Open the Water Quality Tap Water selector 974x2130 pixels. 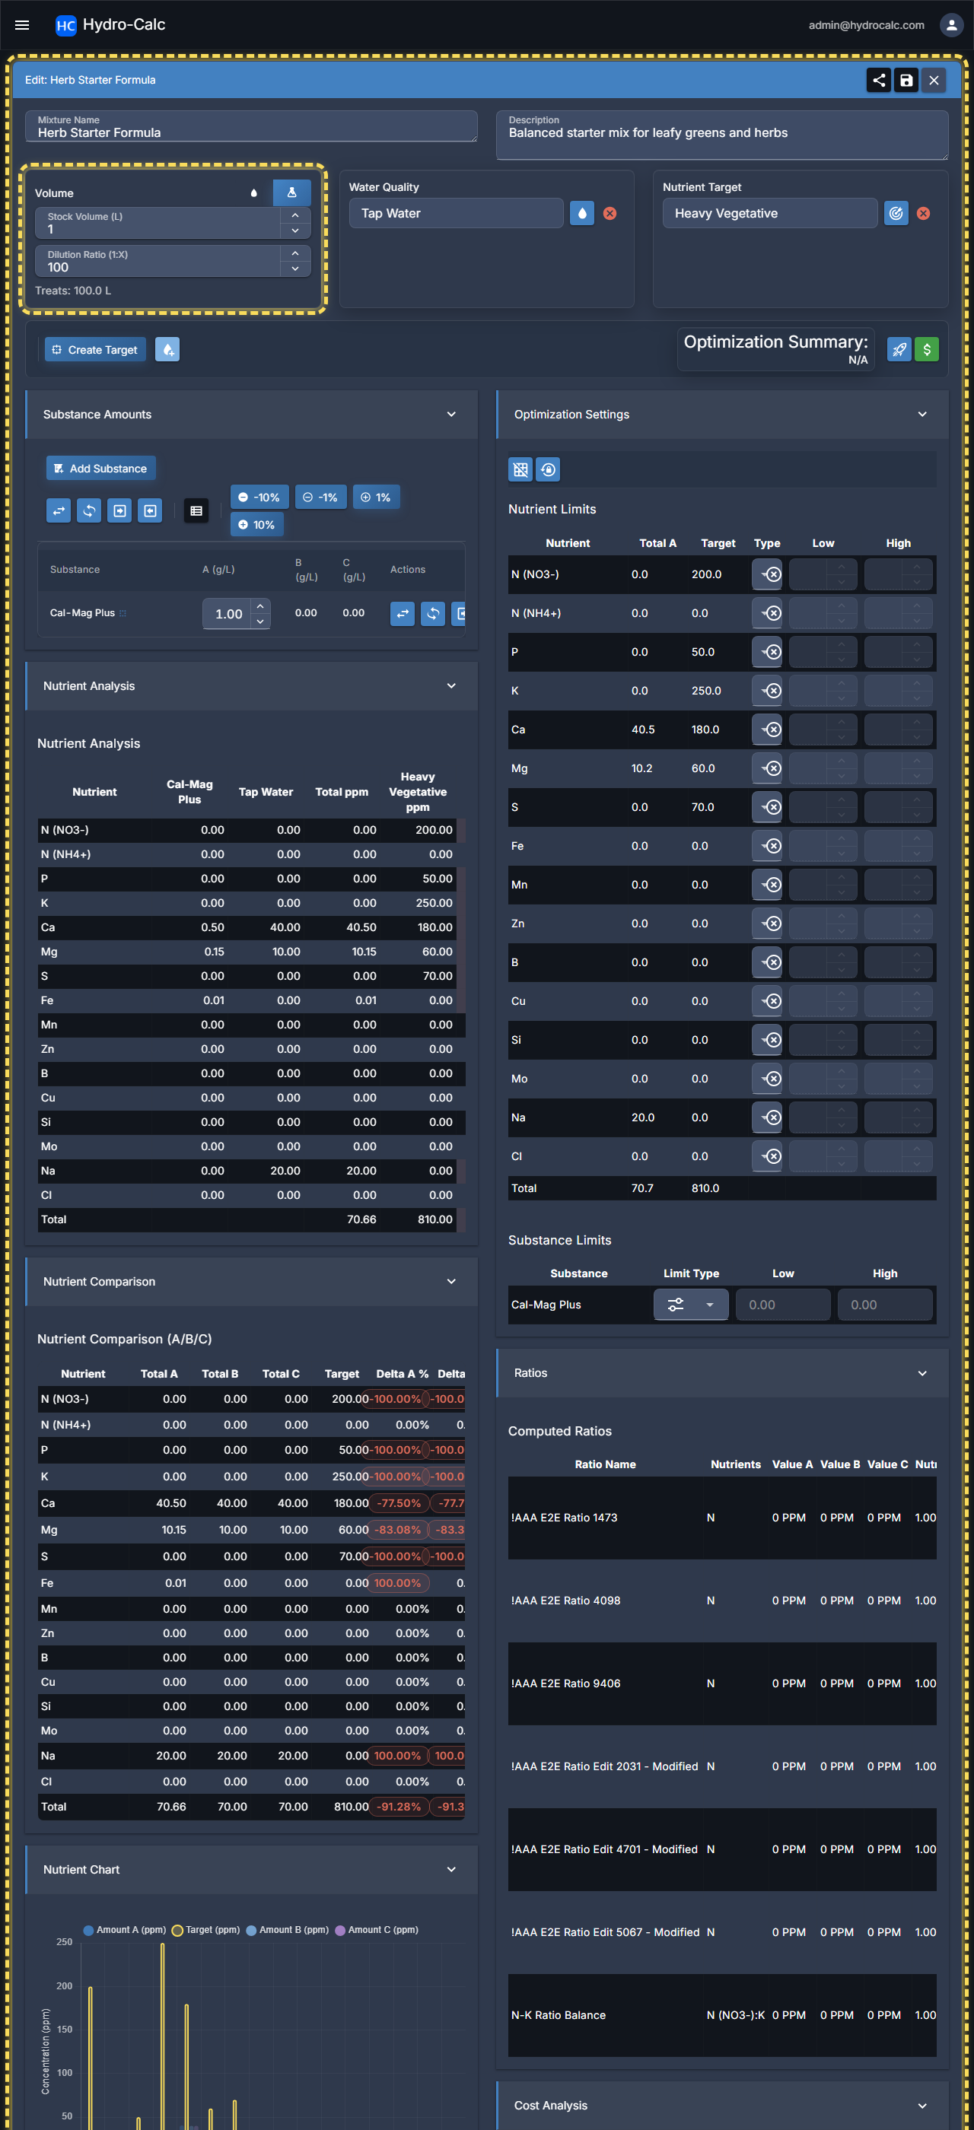(457, 213)
